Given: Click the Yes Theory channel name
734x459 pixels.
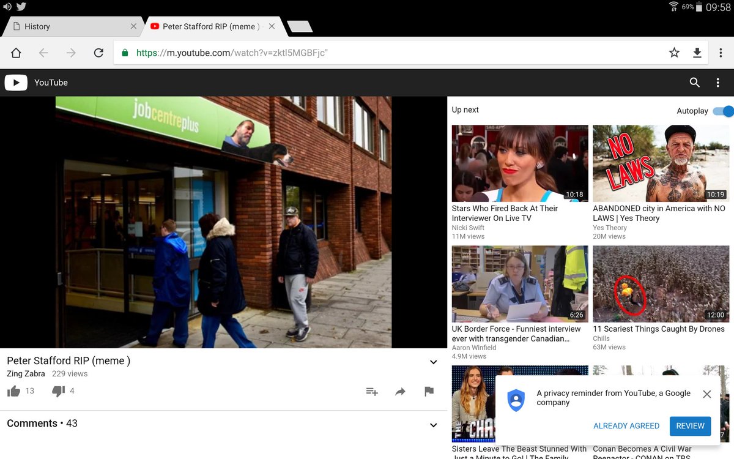Looking at the screenshot, I should (610, 228).
